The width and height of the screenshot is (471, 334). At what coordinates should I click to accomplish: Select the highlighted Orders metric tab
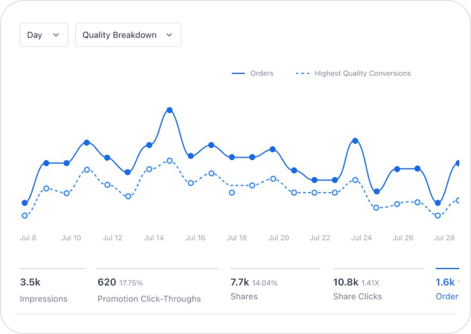[x=447, y=289]
